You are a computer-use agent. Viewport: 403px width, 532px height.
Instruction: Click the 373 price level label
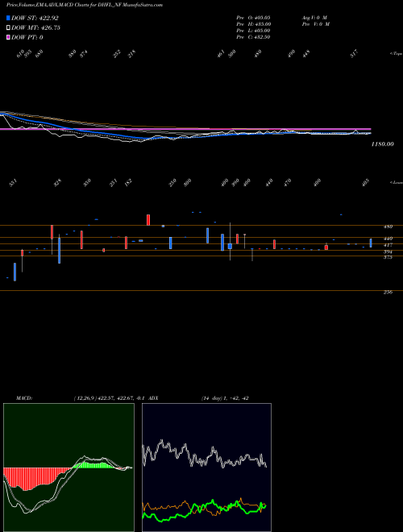[x=388, y=257]
